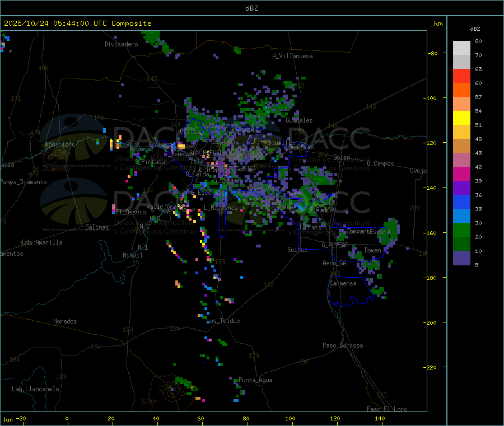The height and width of the screenshot is (426, 504).
Task: Click the S_Pintada location label
Action: point(150,162)
